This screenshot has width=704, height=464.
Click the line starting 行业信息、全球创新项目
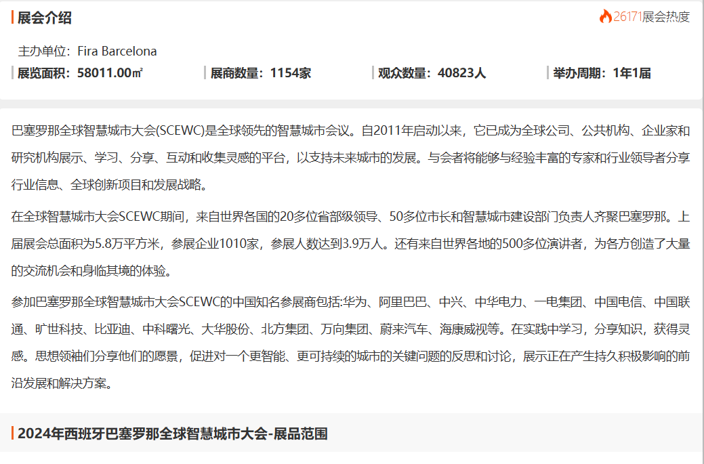[110, 185]
